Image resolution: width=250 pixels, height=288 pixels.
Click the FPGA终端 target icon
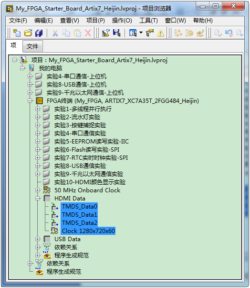pyautogui.click(x=40, y=101)
